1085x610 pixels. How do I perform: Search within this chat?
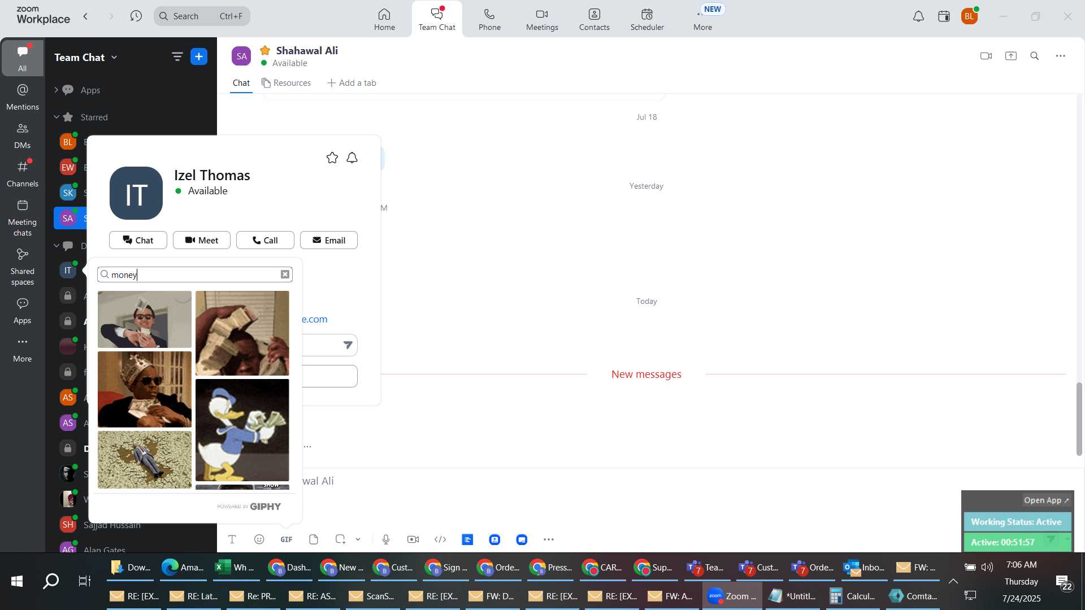pos(1035,56)
